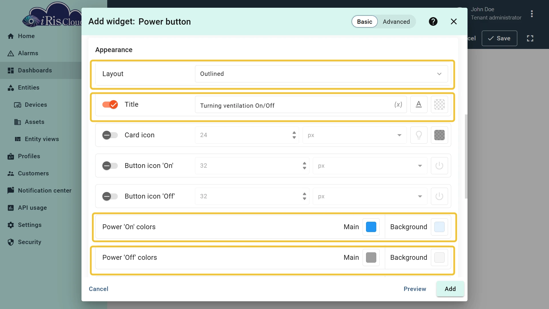This screenshot has width=549, height=309.
Task: Click the Profiles badge icon
Action: tap(11, 156)
